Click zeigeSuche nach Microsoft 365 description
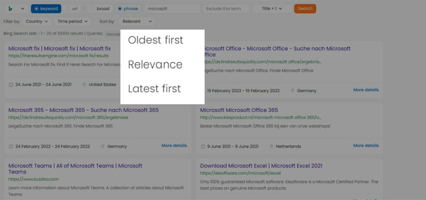 61,126
